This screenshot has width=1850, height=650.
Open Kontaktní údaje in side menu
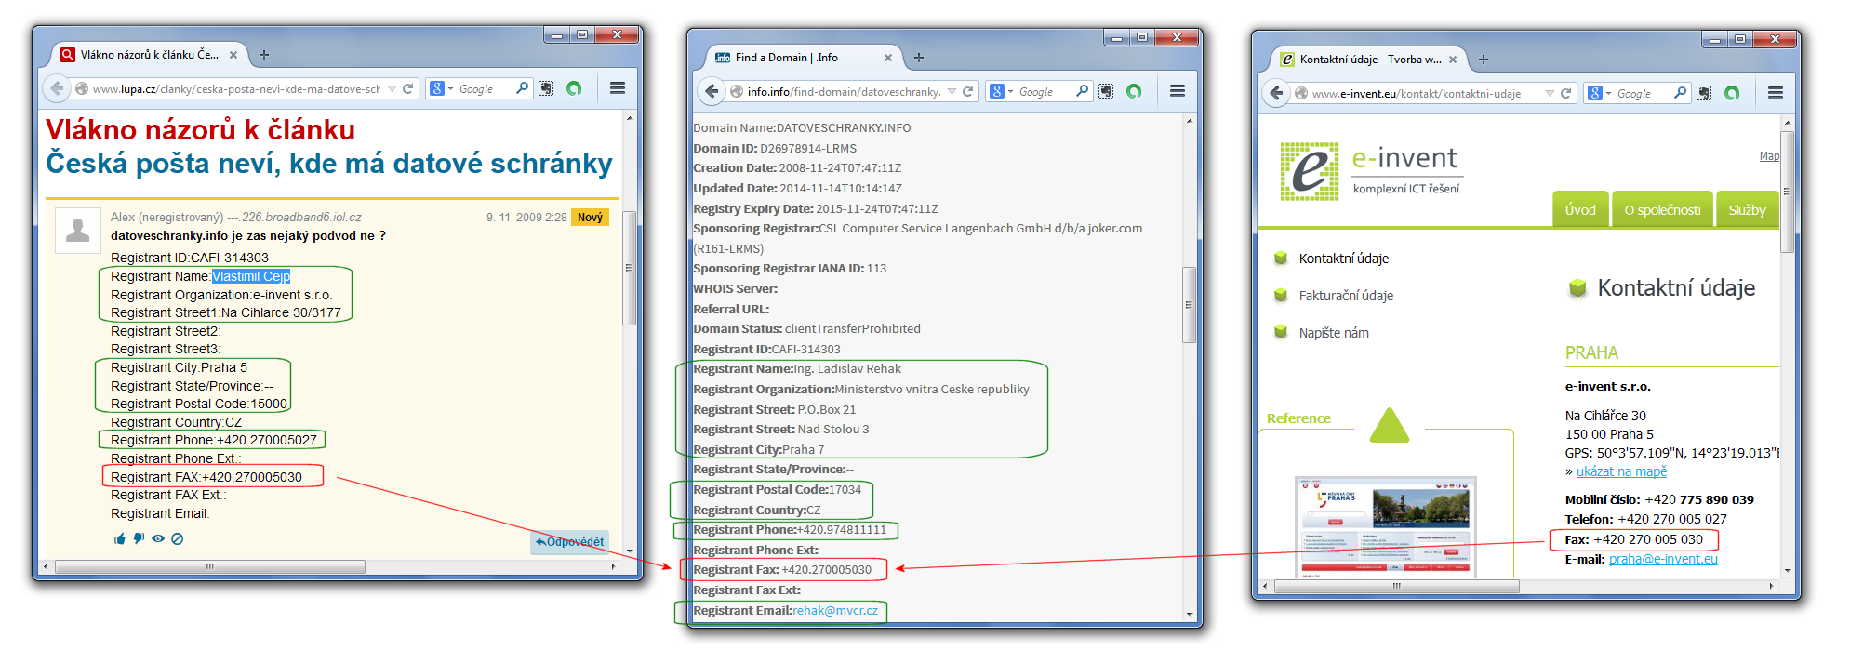1343,259
